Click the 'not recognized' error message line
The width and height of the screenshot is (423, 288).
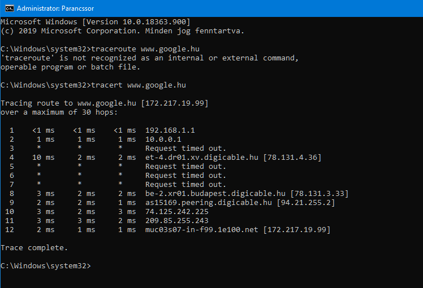(150, 58)
